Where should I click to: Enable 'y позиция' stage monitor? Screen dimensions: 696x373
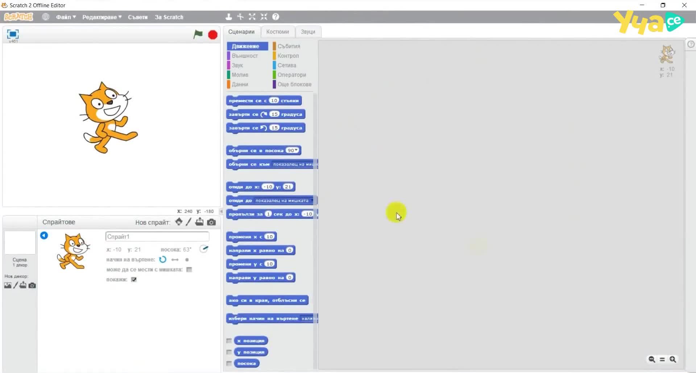(x=229, y=352)
